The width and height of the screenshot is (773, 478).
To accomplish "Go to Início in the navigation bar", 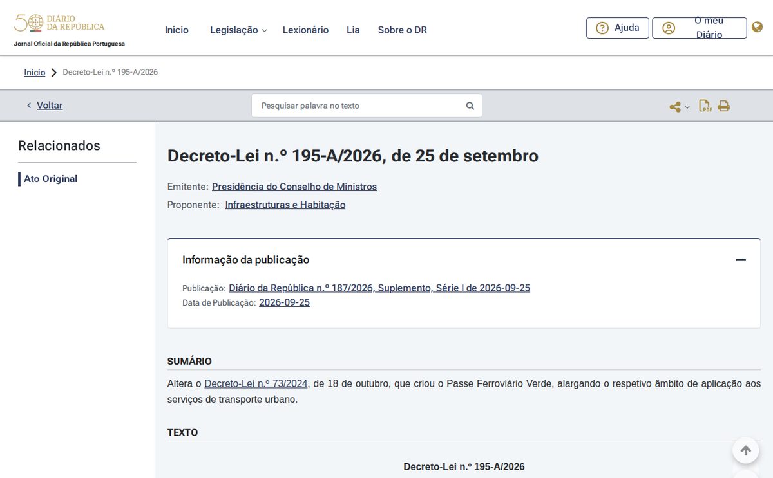I will tap(177, 30).
